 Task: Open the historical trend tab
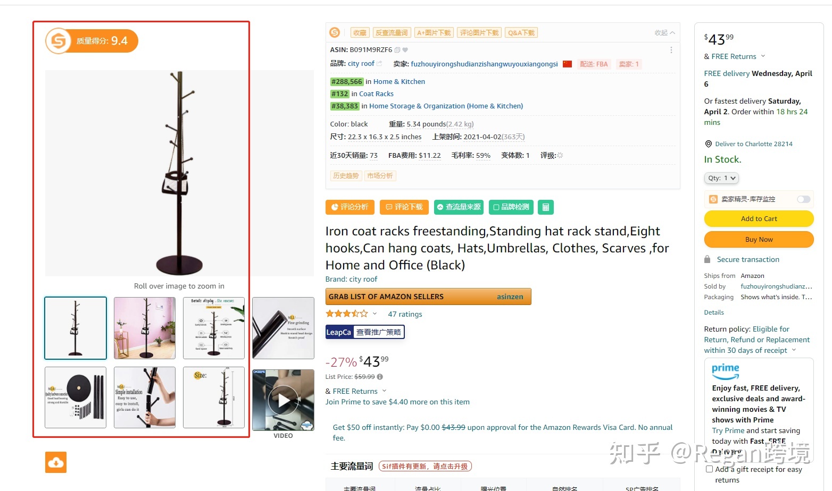tap(346, 176)
